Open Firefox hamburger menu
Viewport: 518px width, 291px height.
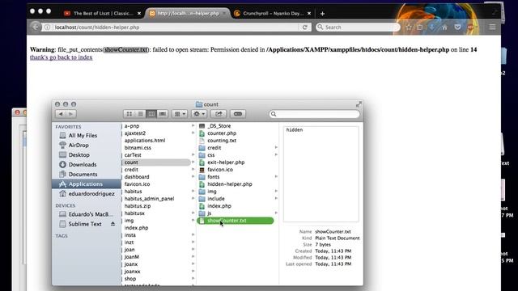tap(492, 27)
